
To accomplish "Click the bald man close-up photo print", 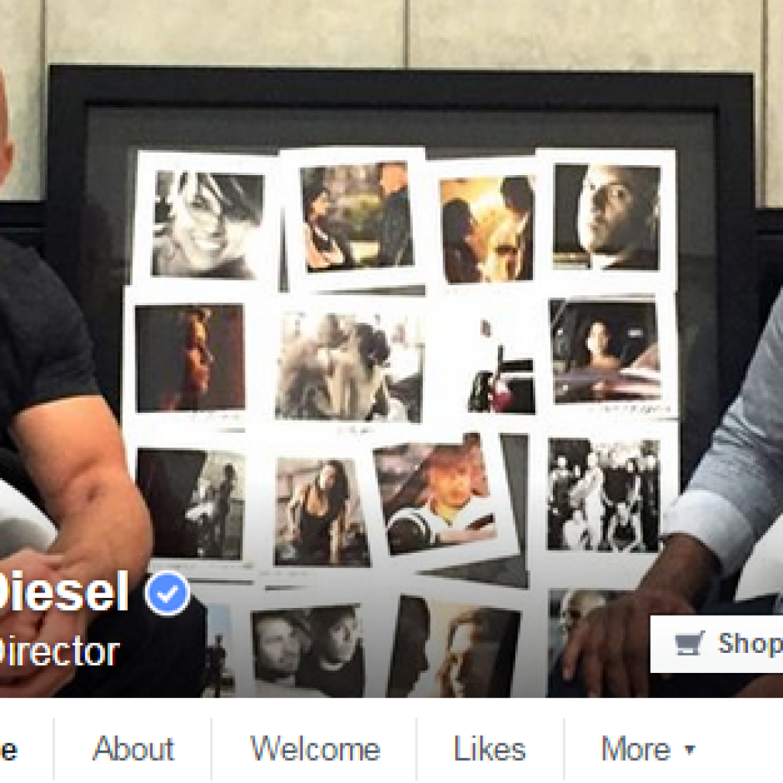I will pyautogui.click(x=606, y=217).
